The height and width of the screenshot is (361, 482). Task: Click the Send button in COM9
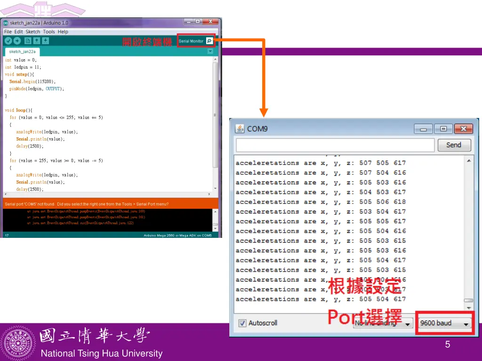click(454, 145)
